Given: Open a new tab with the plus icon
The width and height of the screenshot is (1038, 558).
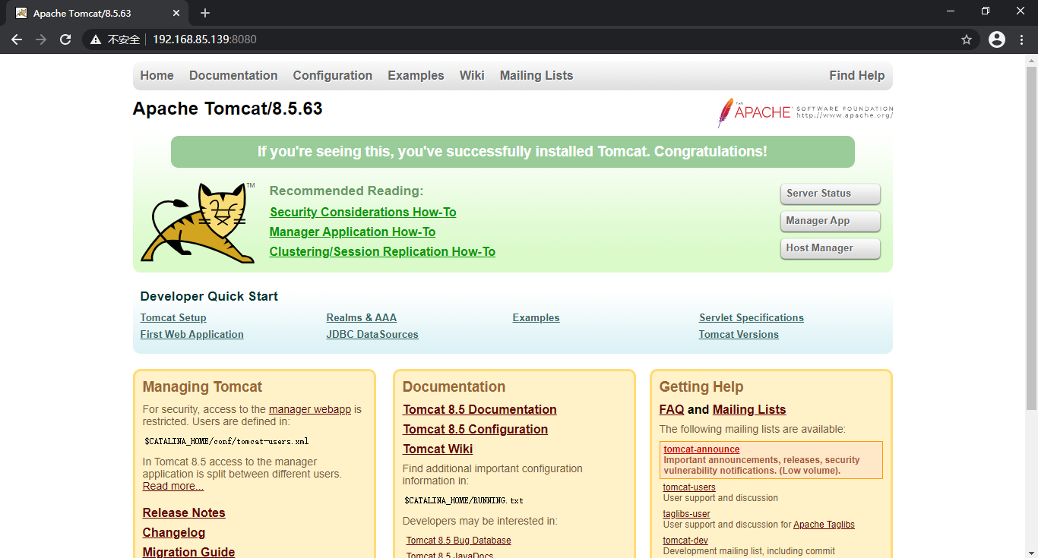Looking at the screenshot, I should (205, 13).
